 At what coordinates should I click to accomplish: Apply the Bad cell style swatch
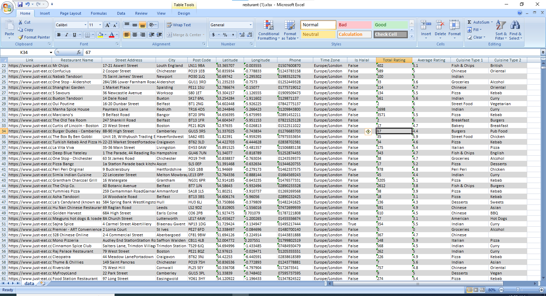(354, 25)
